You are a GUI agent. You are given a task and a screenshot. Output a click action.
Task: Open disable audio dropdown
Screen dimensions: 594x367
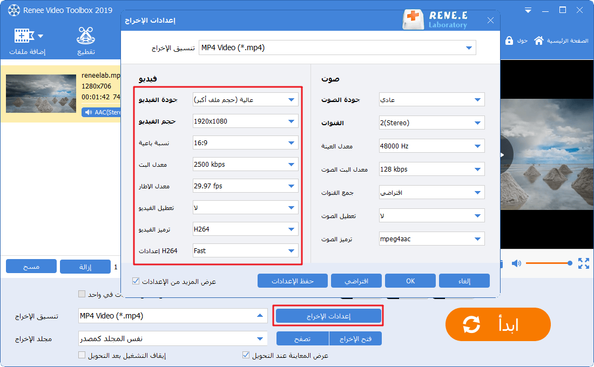coord(431,215)
